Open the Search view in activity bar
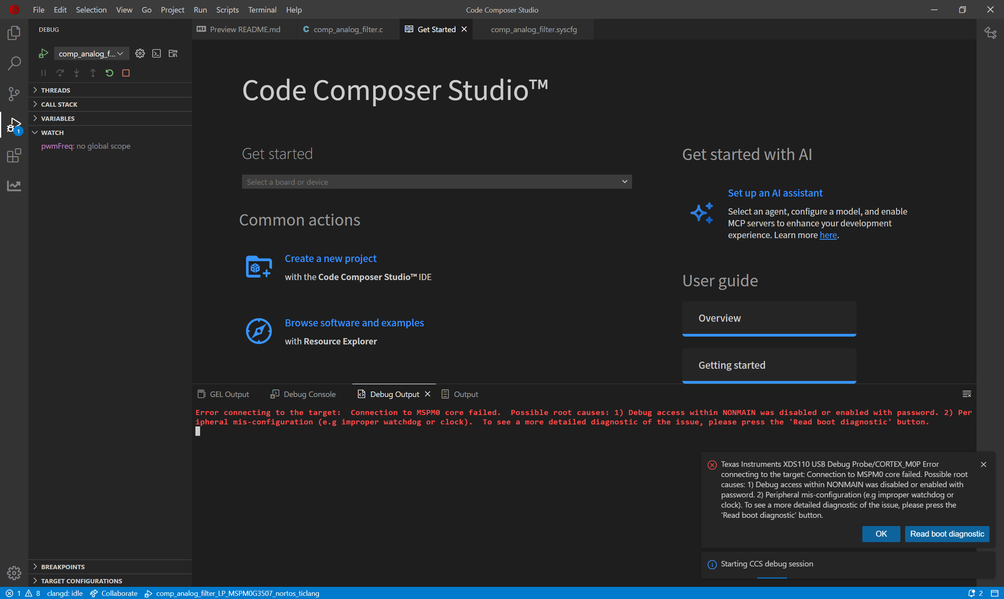Screen dimensions: 1004x599 pyautogui.click(x=14, y=64)
